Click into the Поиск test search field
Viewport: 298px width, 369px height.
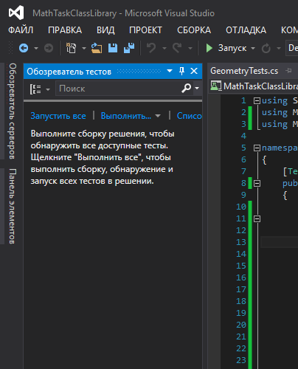[x=118, y=89]
